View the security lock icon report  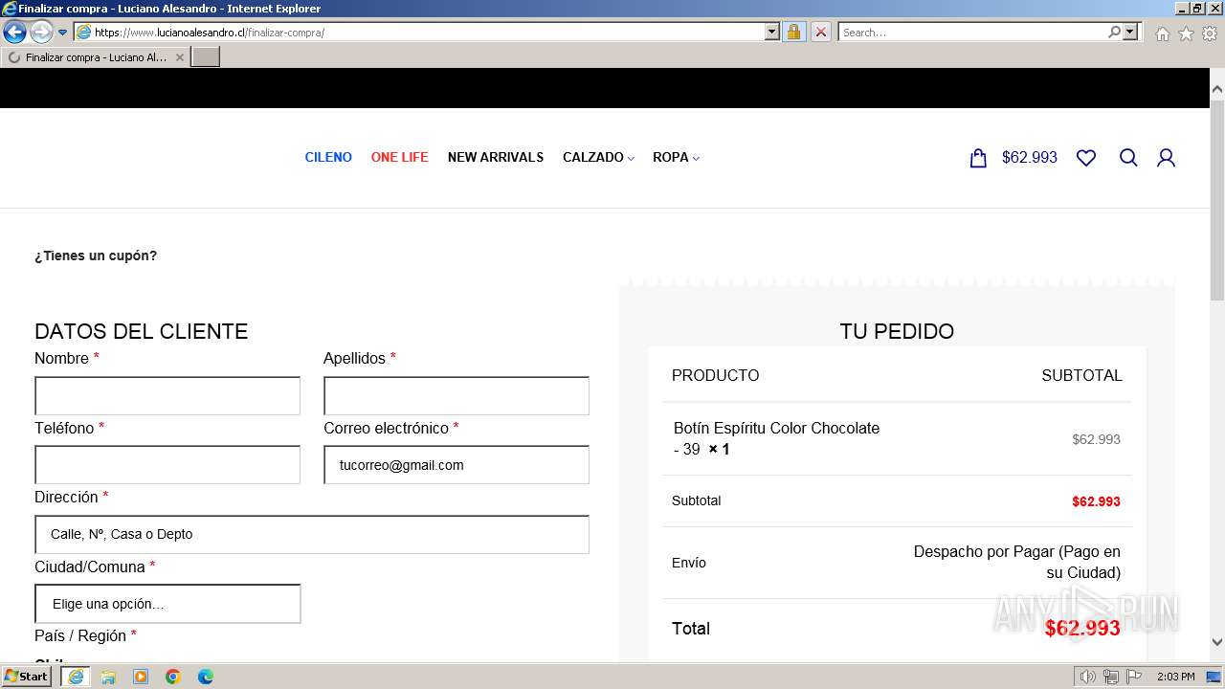click(793, 32)
